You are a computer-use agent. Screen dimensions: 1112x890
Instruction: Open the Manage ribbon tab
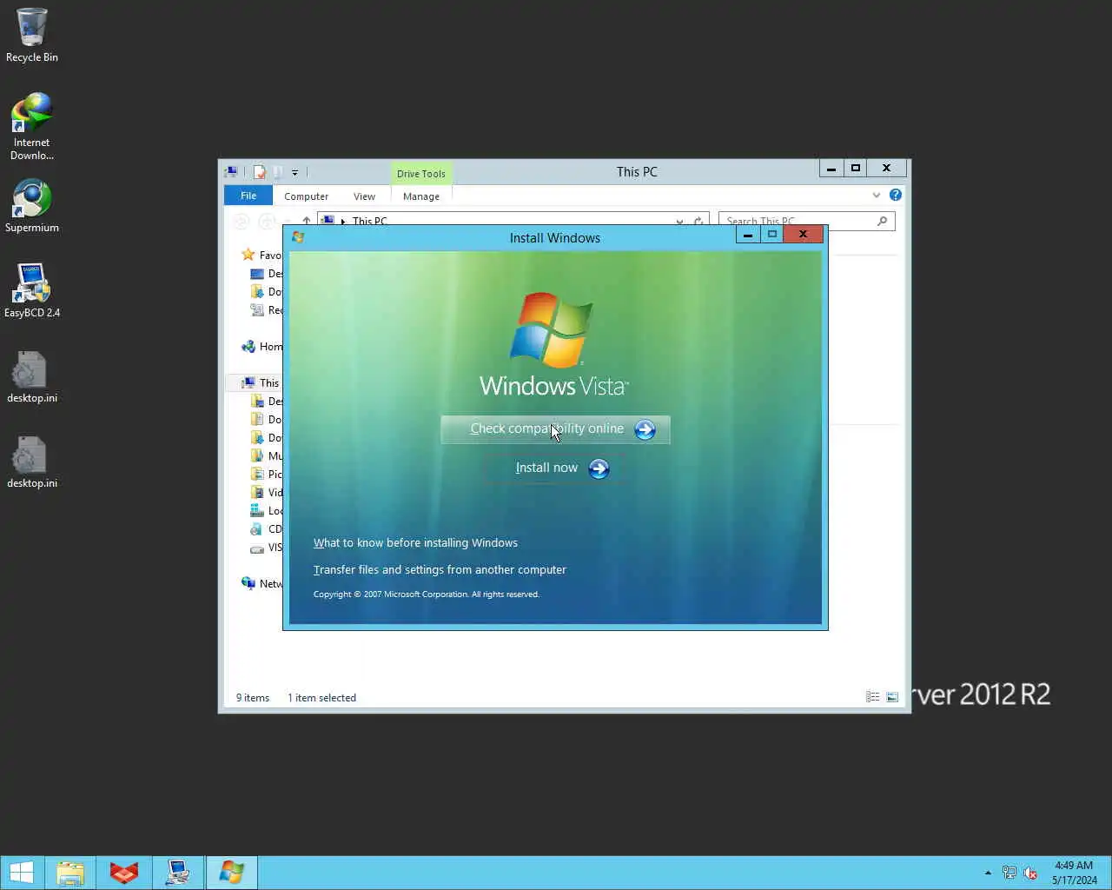pyautogui.click(x=421, y=196)
